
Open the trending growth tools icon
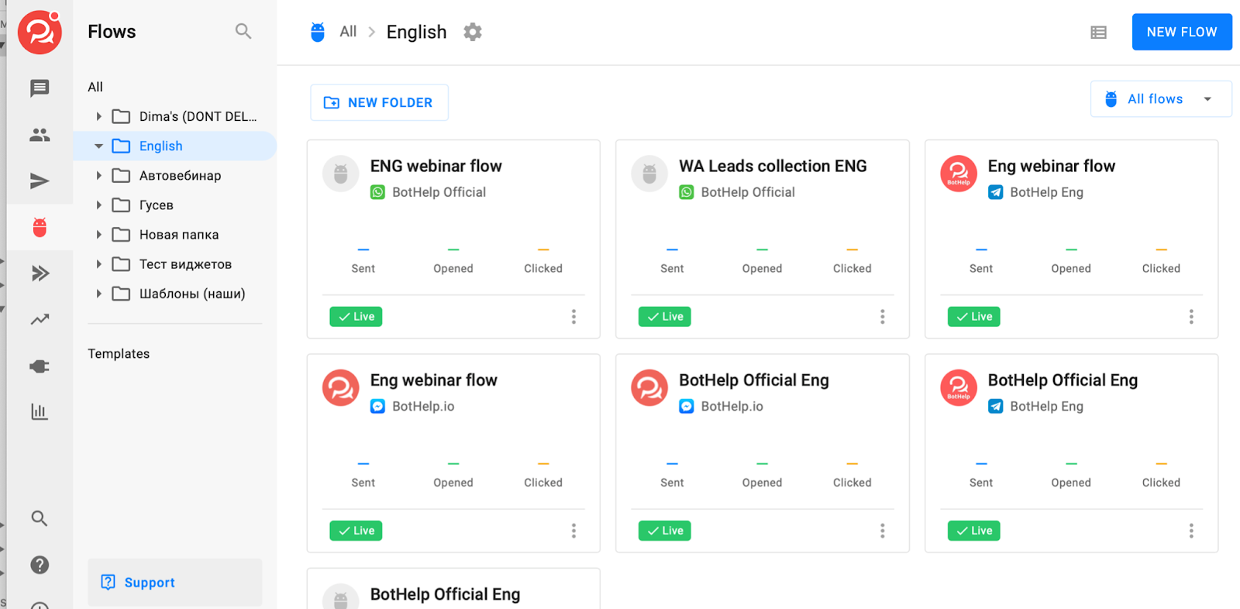coord(40,319)
